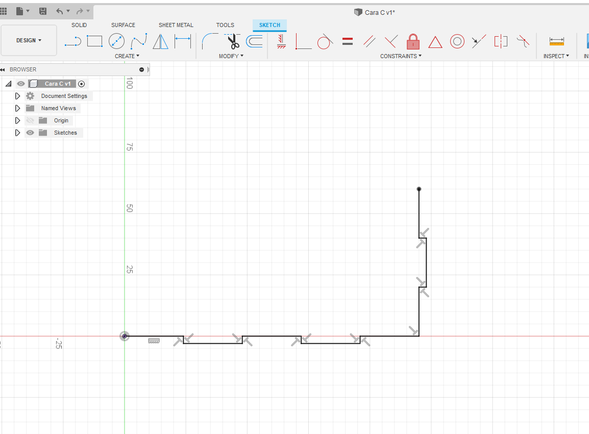This screenshot has width=589, height=434.
Task: Apply the Midpoint triangle constraint
Action: 435,42
